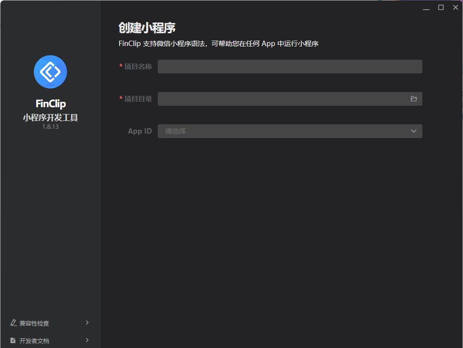
Task: Select 开发者文档 in the sidebar
Action: [34, 340]
